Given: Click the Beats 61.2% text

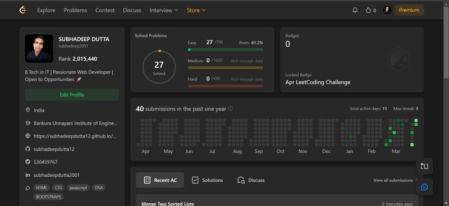Looking at the screenshot, I should pos(251,43).
